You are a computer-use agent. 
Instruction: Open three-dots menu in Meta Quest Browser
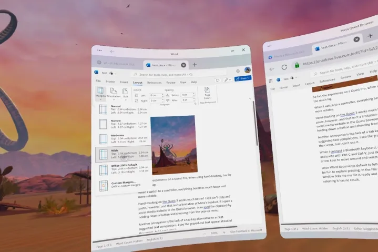pos(270,46)
